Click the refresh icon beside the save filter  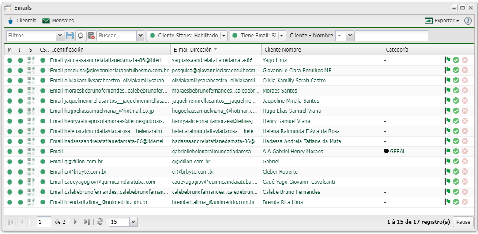80,36
